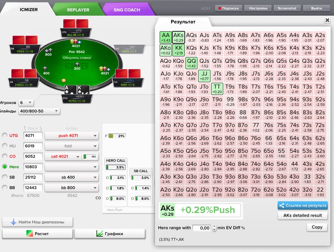
Task: Click the Результат tab header
Action: pos(183,22)
